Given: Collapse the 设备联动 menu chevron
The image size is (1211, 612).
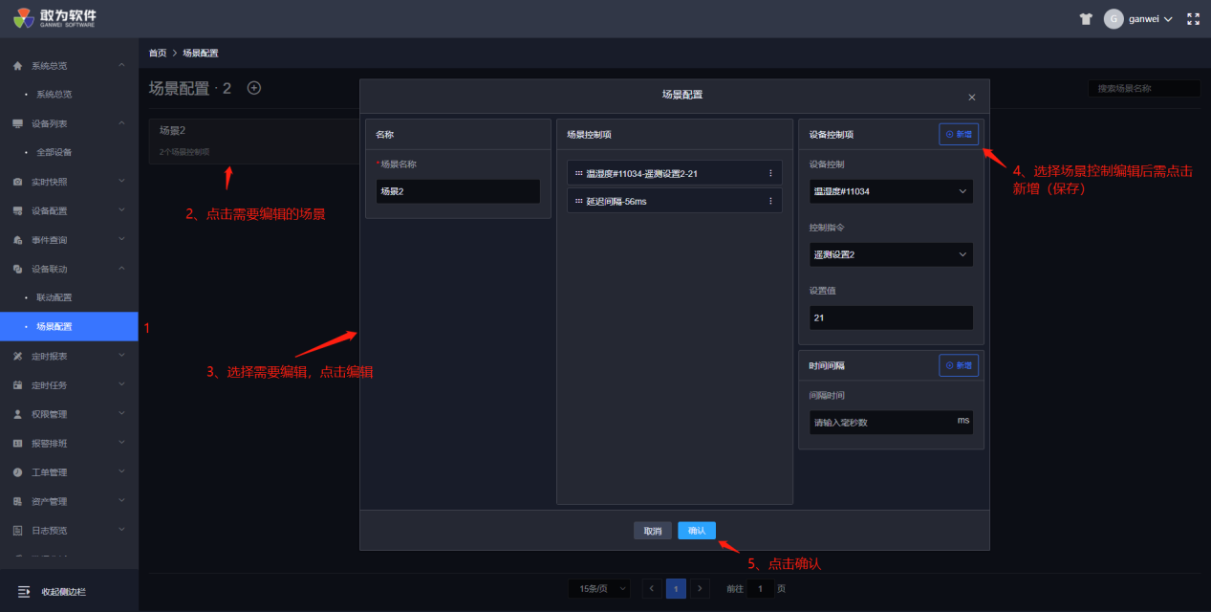Looking at the screenshot, I should (121, 268).
